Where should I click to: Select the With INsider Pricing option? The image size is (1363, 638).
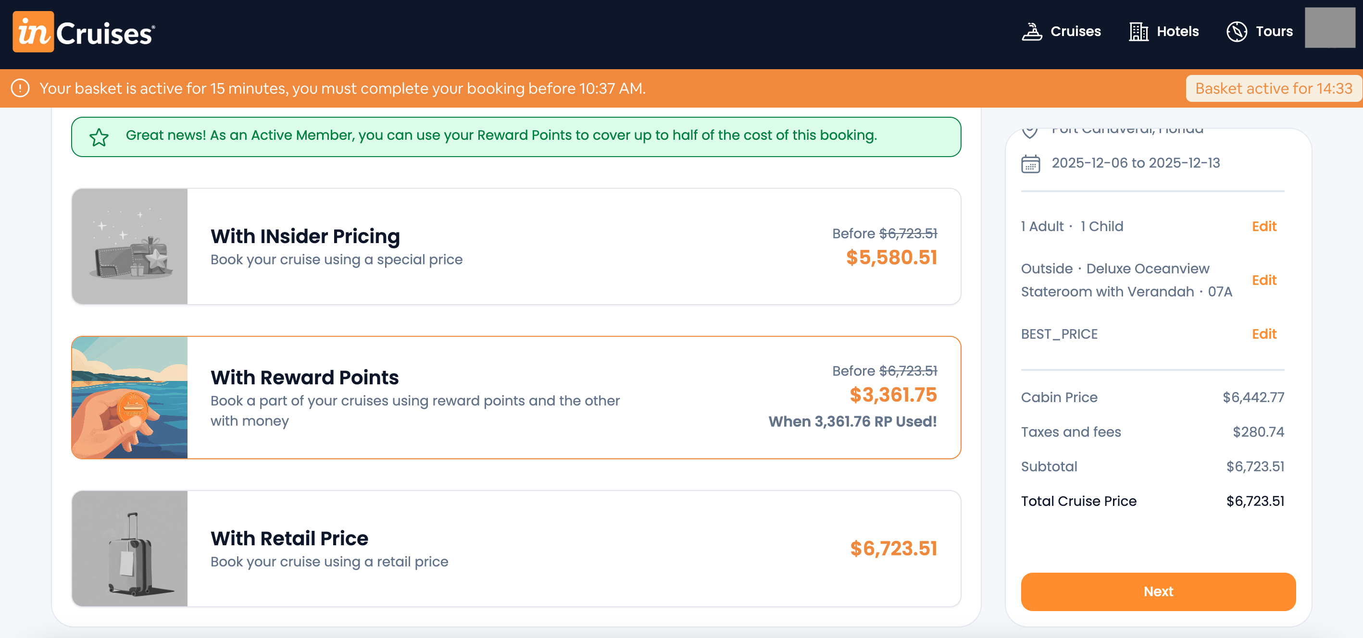tap(516, 246)
